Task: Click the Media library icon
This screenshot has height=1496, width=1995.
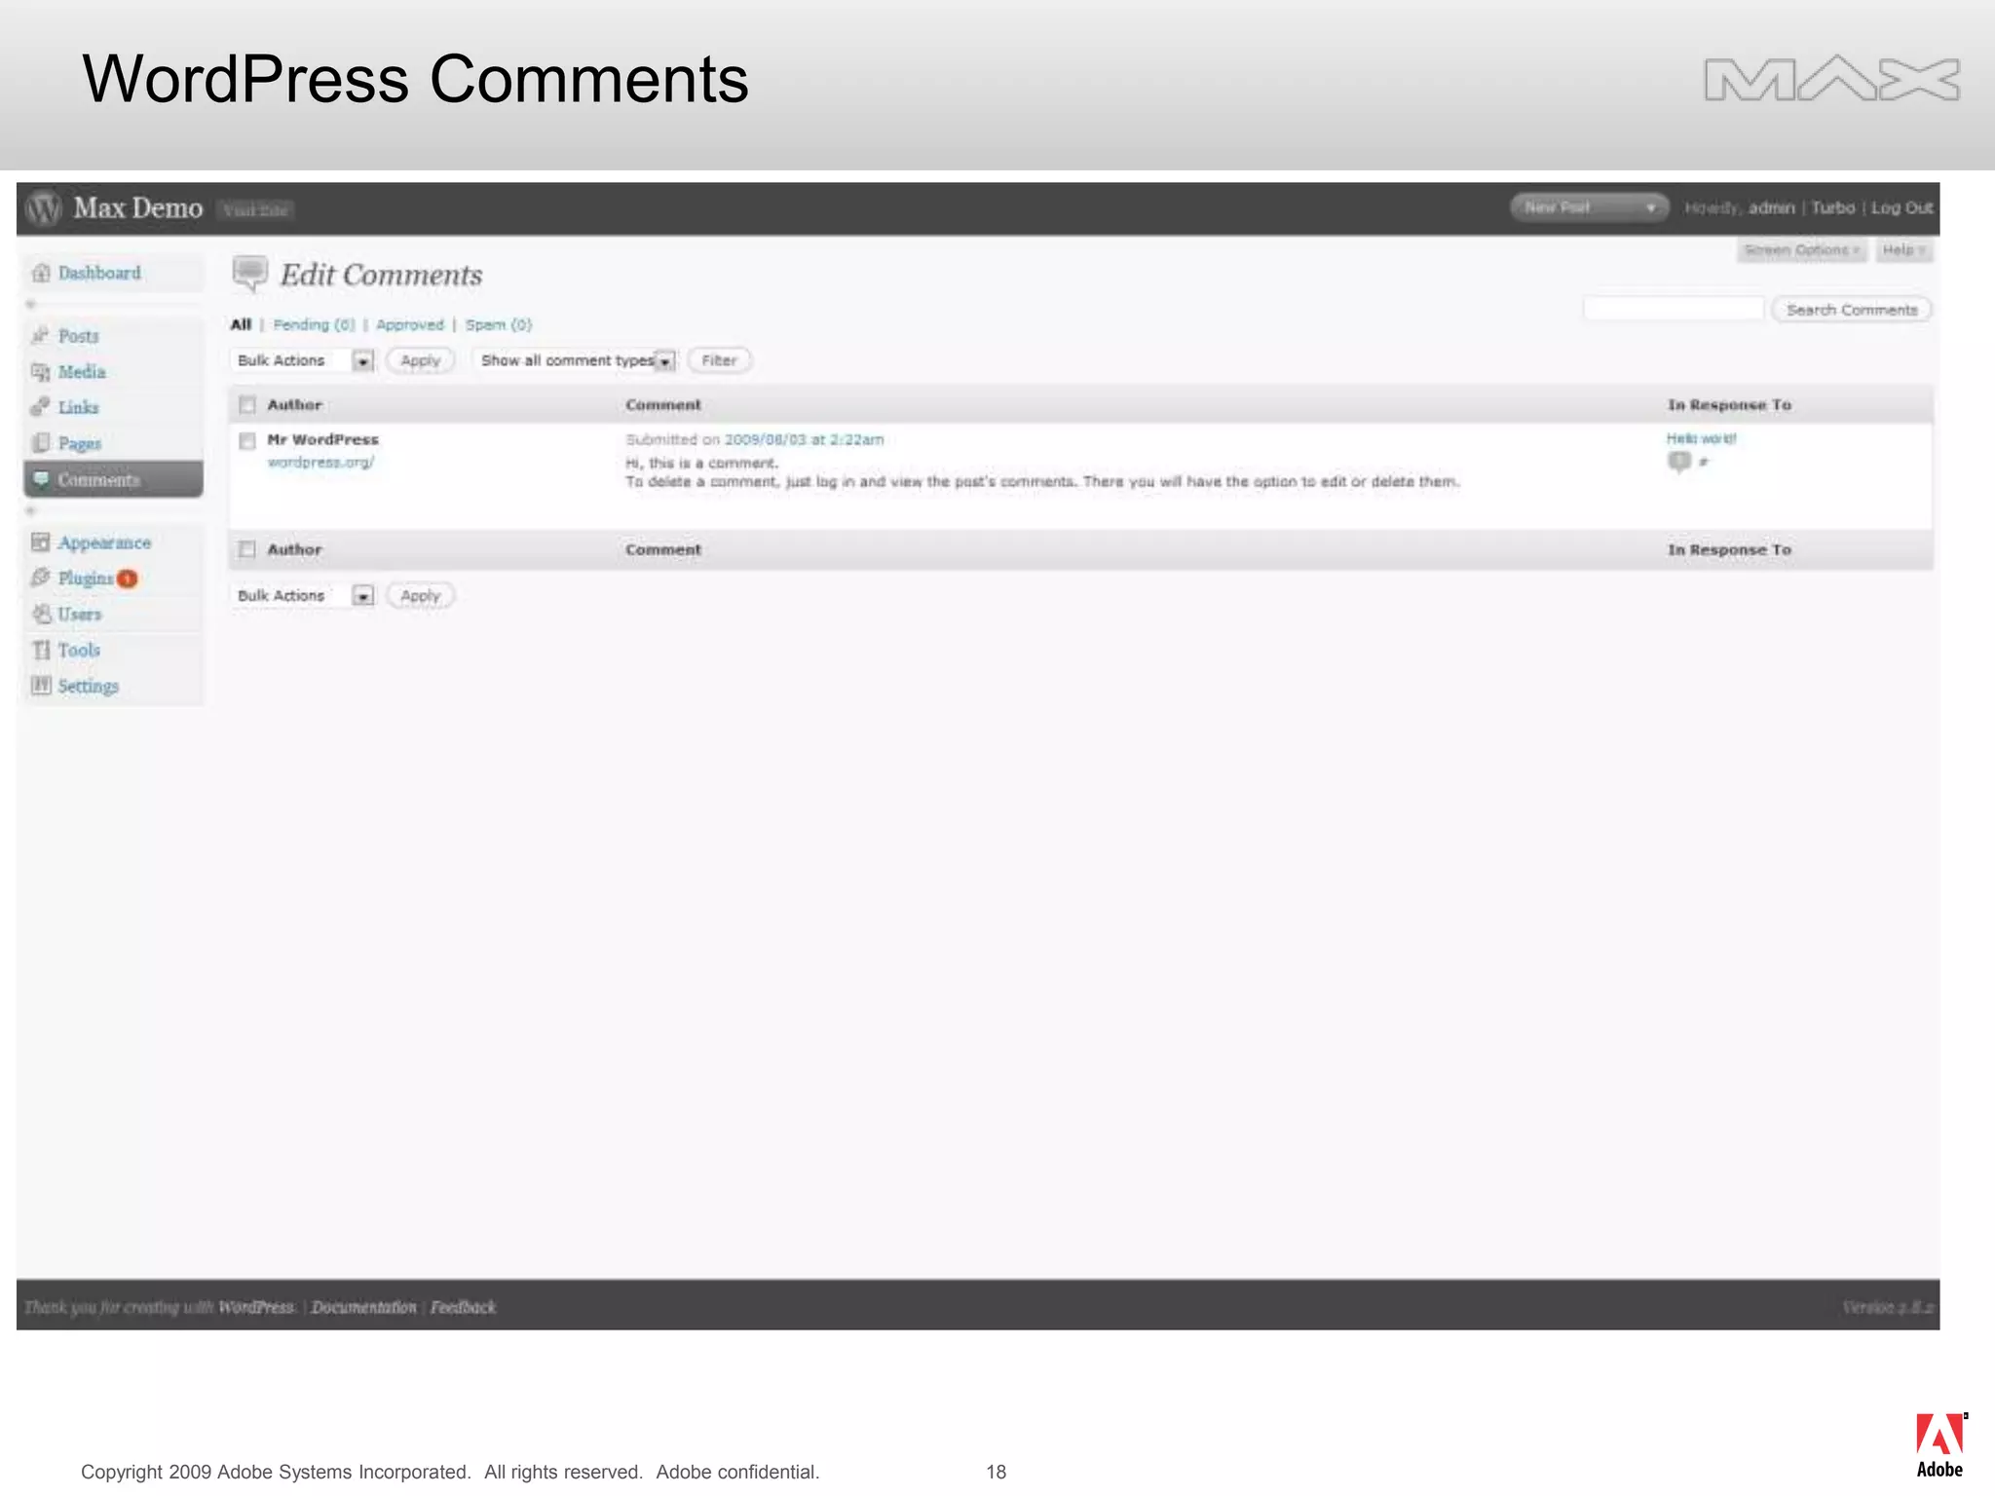Action: [x=40, y=372]
